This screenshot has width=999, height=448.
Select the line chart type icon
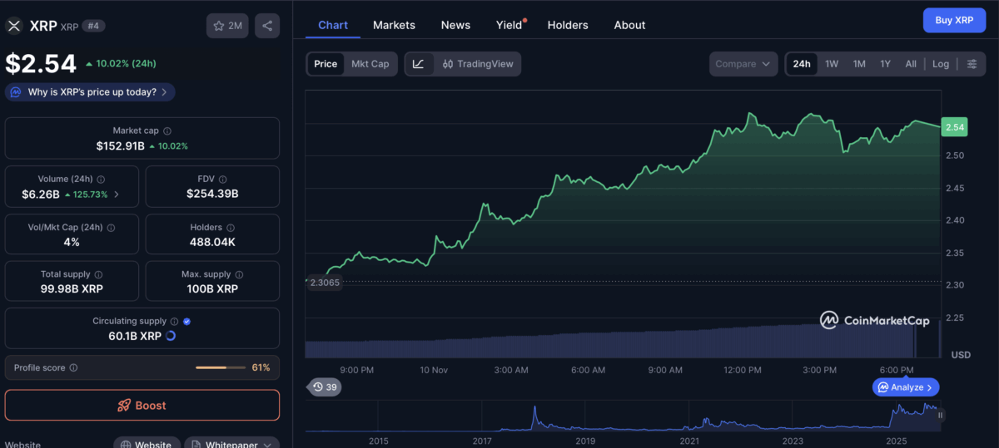pyautogui.click(x=419, y=64)
